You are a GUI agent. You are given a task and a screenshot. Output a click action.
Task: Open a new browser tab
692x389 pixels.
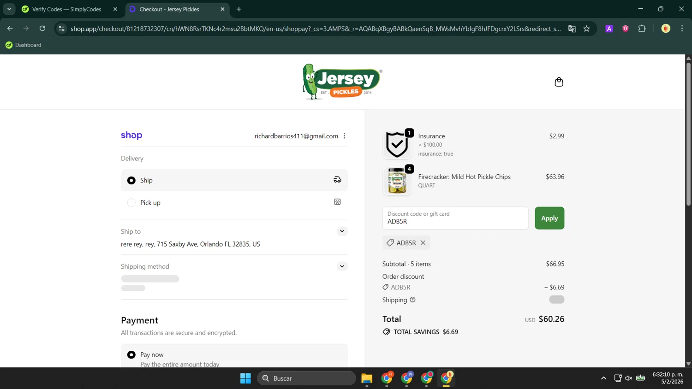(x=239, y=9)
